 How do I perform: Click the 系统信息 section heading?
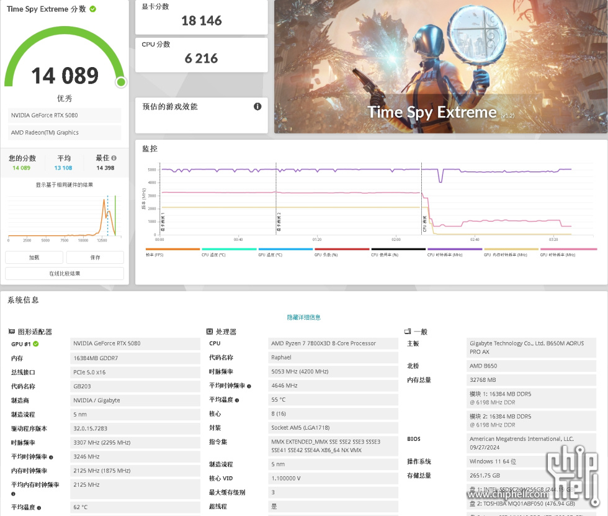(23, 300)
